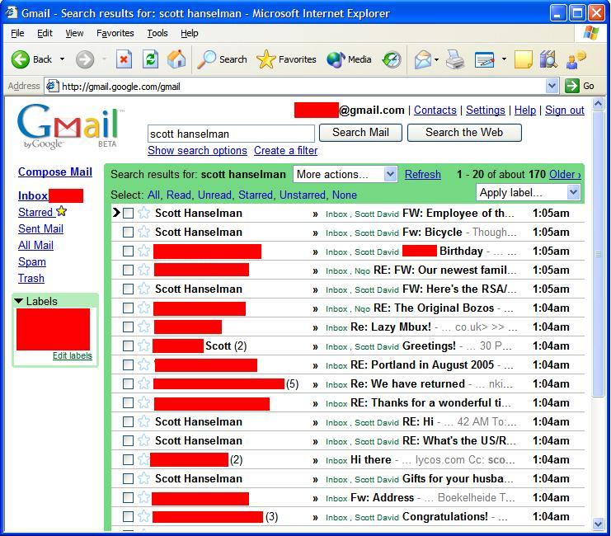Click the Search the Web button

pos(464,133)
